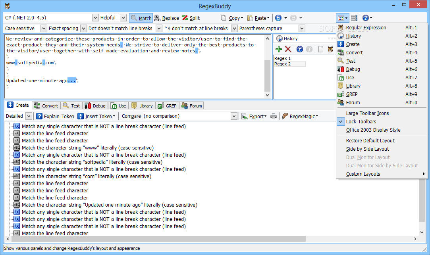Choose History Alt+2 menu item
Image resolution: width=430 pixels, height=255 pixels.
[x=382, y=36]
